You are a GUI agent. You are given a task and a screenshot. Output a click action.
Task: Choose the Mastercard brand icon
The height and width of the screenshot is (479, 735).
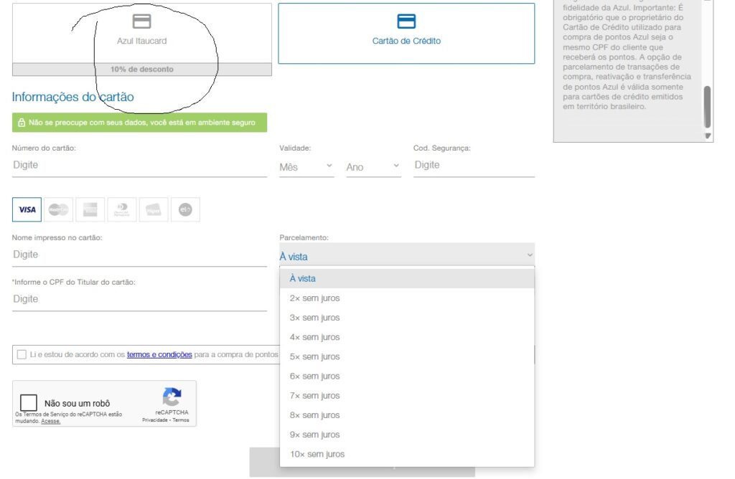59,209
